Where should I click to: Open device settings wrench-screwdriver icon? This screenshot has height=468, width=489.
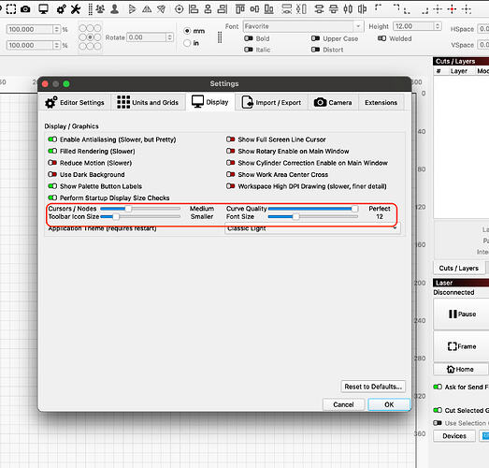click(x=76, y=9)
